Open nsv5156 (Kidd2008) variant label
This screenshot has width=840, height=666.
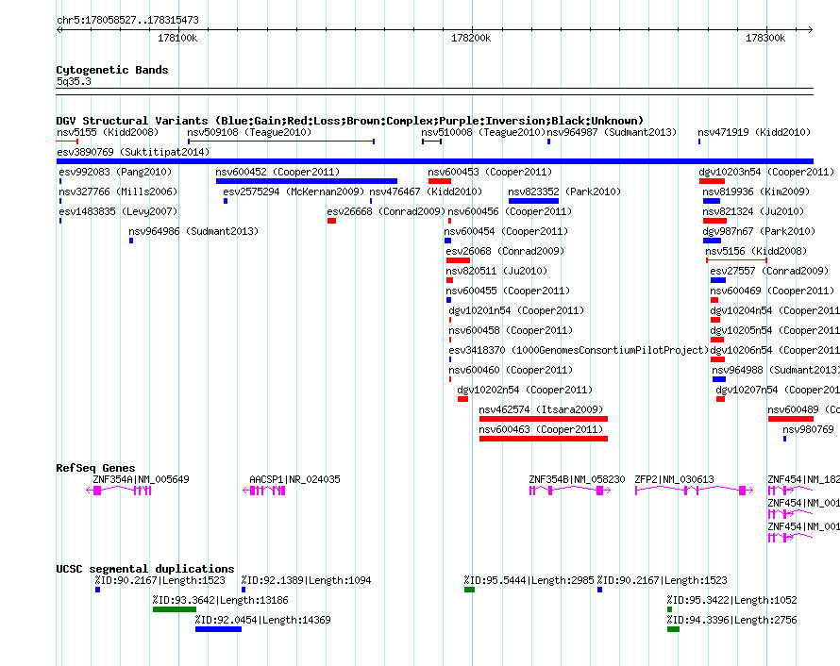(756, 251)
